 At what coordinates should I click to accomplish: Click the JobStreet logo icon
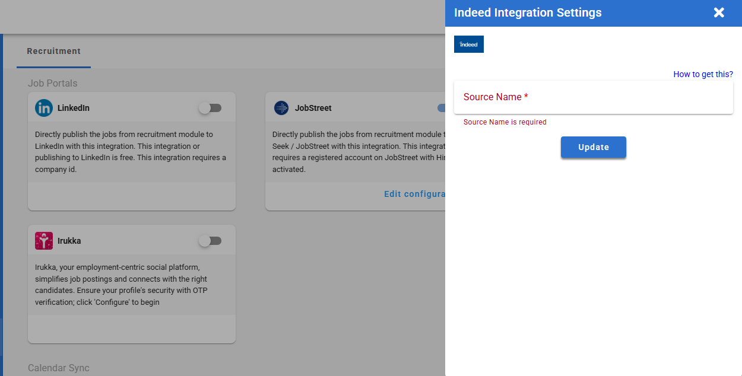(281, 108)
